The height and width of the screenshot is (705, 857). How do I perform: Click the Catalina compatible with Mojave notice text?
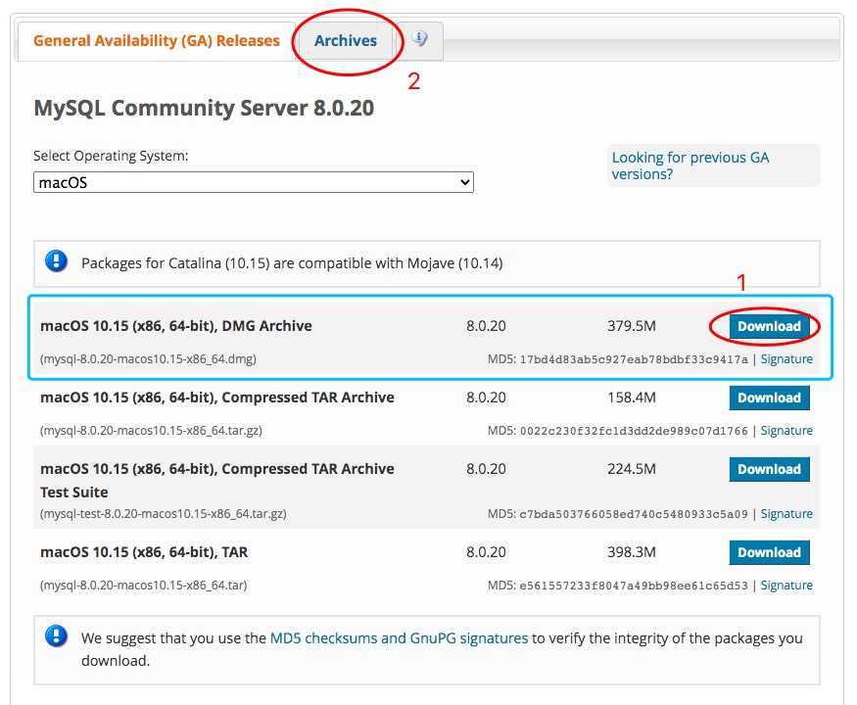[292, 263]
